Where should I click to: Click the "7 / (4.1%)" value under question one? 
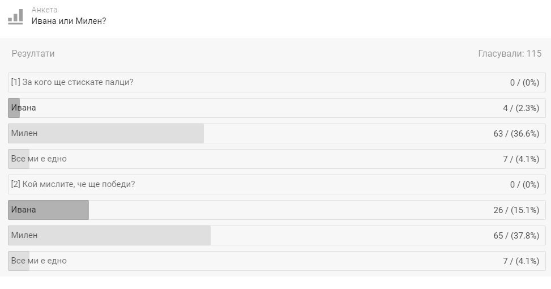(520, 159)
